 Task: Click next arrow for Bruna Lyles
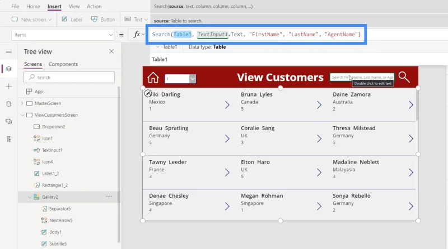(319, 105)
